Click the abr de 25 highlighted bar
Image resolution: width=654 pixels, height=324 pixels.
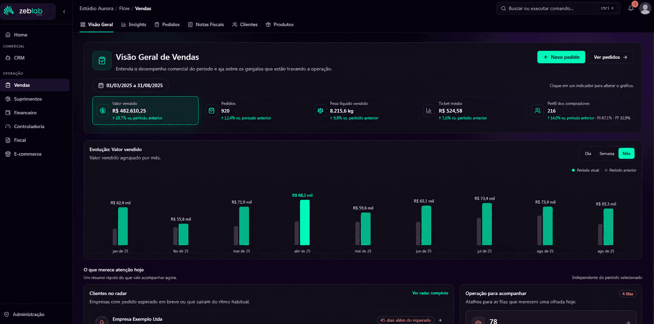(x=305, y=222)
